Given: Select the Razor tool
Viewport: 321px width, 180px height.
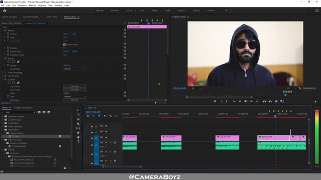Looking at the screenshot, I should click(78, 123).
